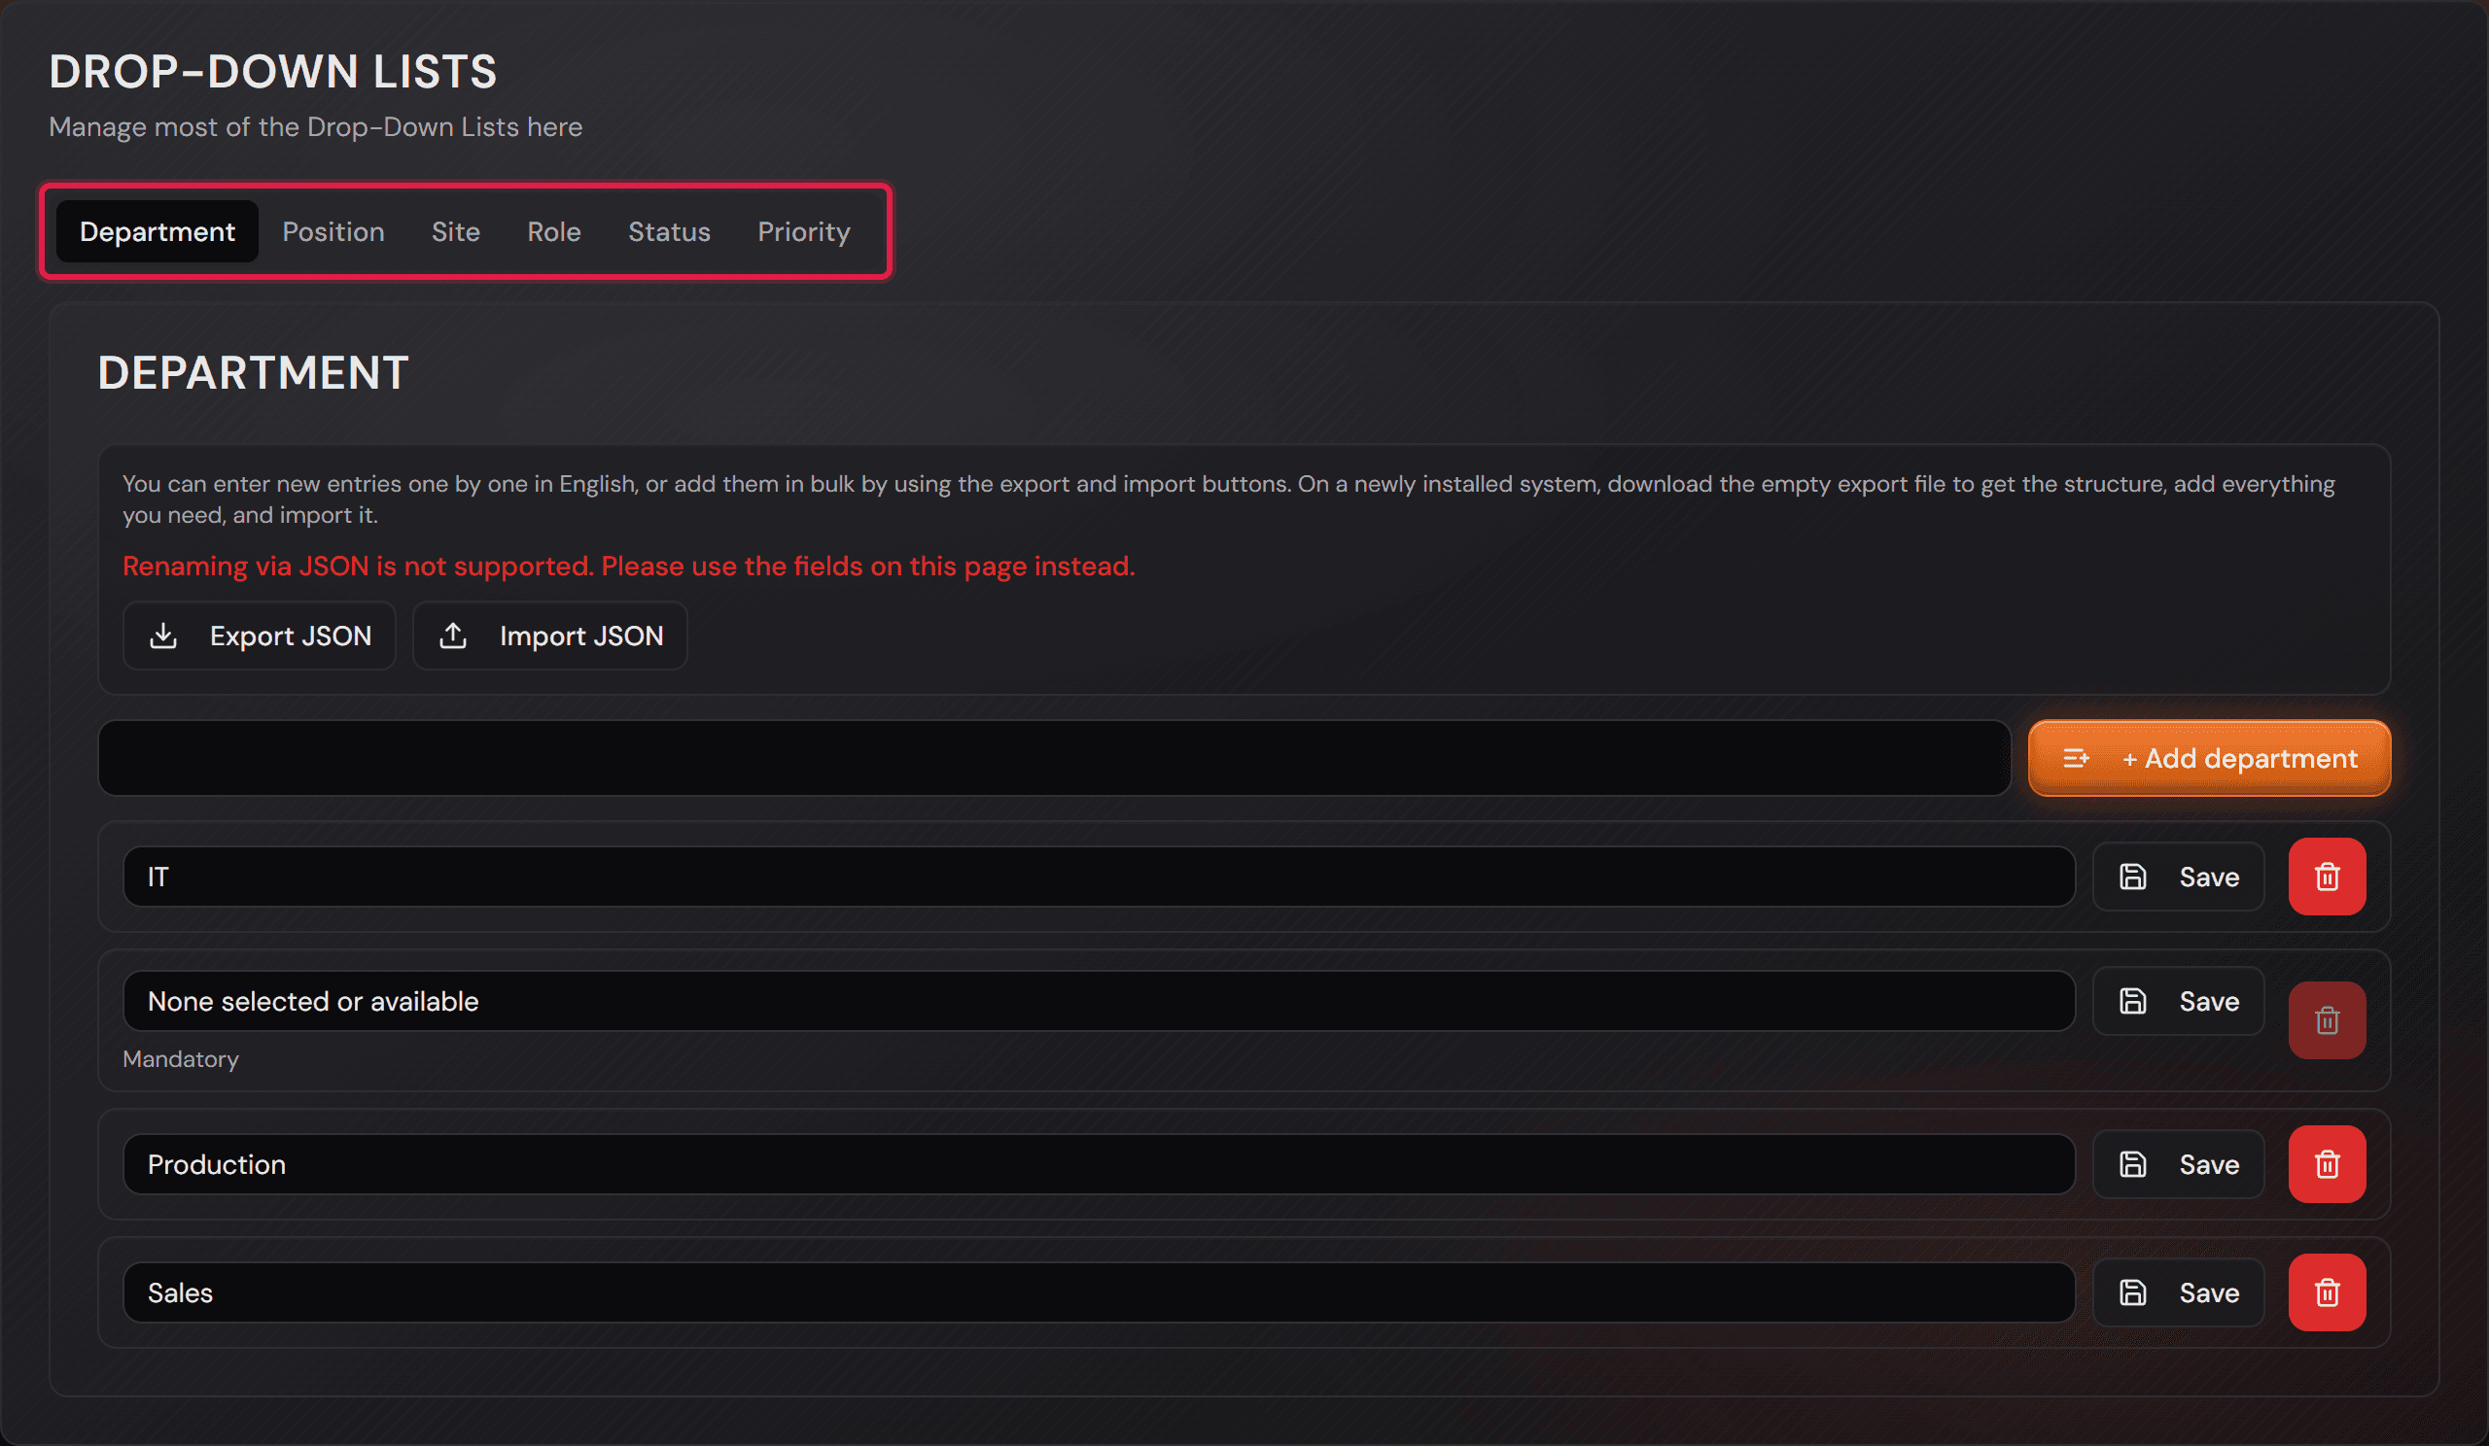Viewport: 2489px width, 1446px height.
Task: Select the active Department tab
Action: (158, 231)
